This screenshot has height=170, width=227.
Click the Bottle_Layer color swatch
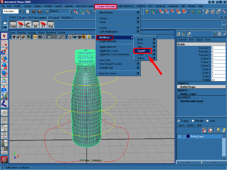[x=188, y=136]
